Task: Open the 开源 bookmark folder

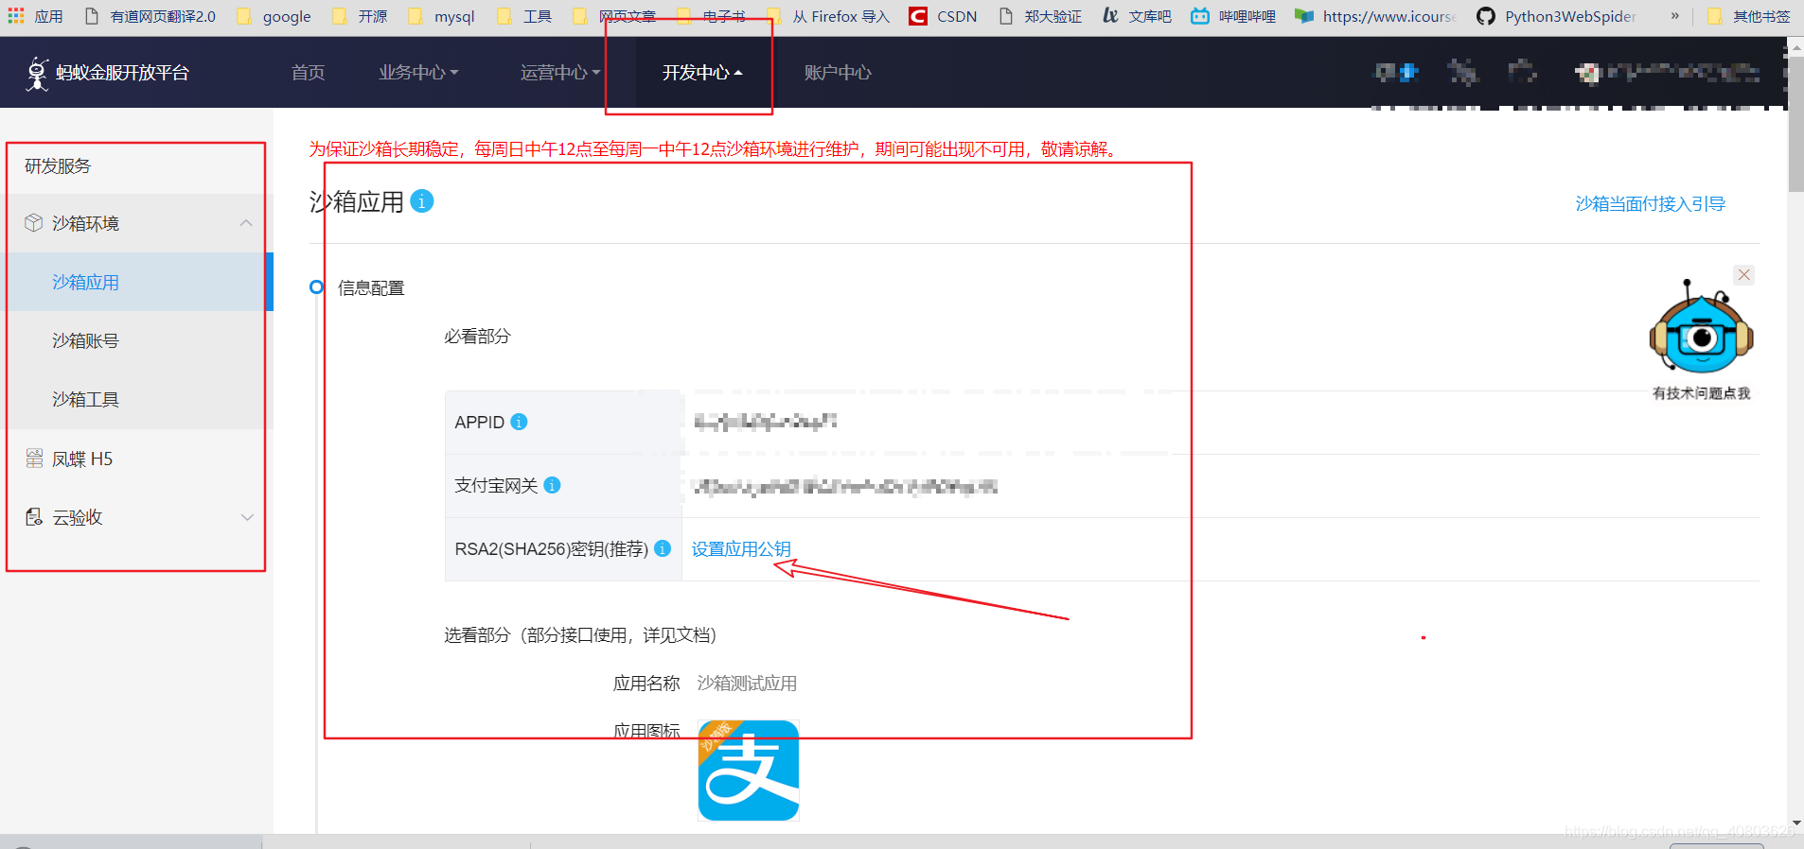Action: pyautogui.click(x=361, y=16)
